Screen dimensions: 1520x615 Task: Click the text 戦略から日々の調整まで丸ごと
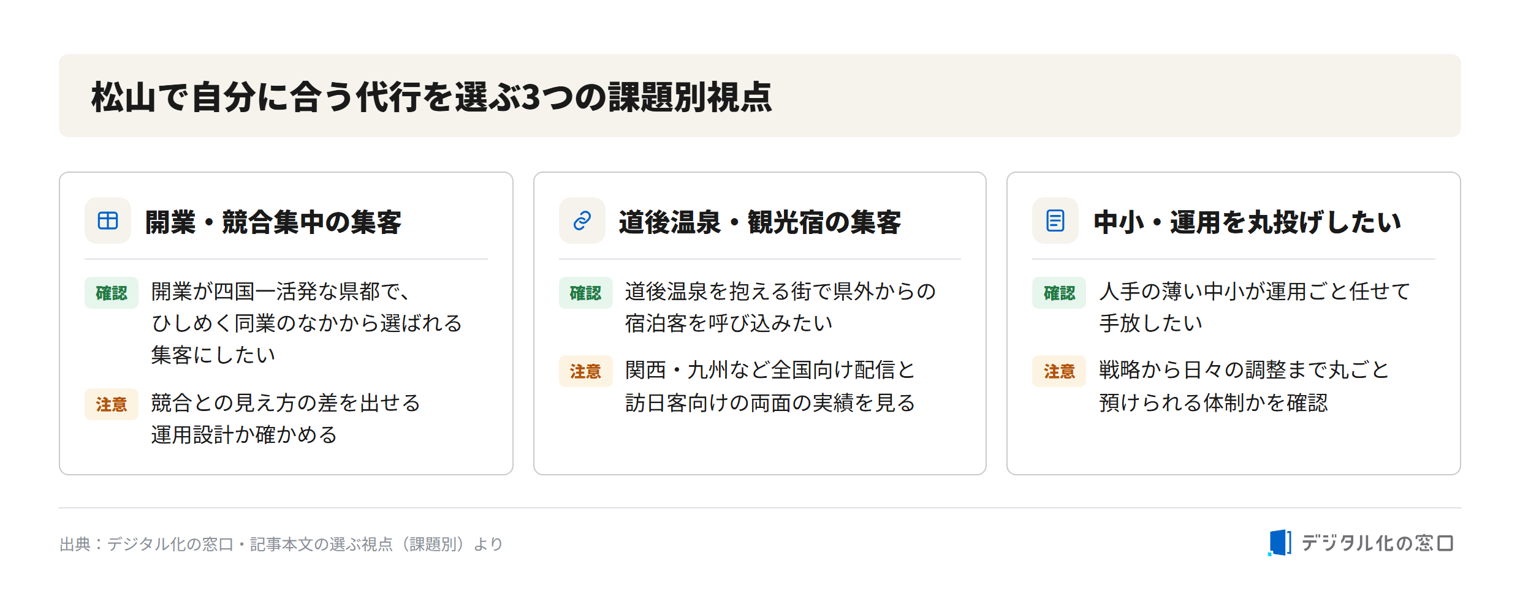coord(1244,370)
